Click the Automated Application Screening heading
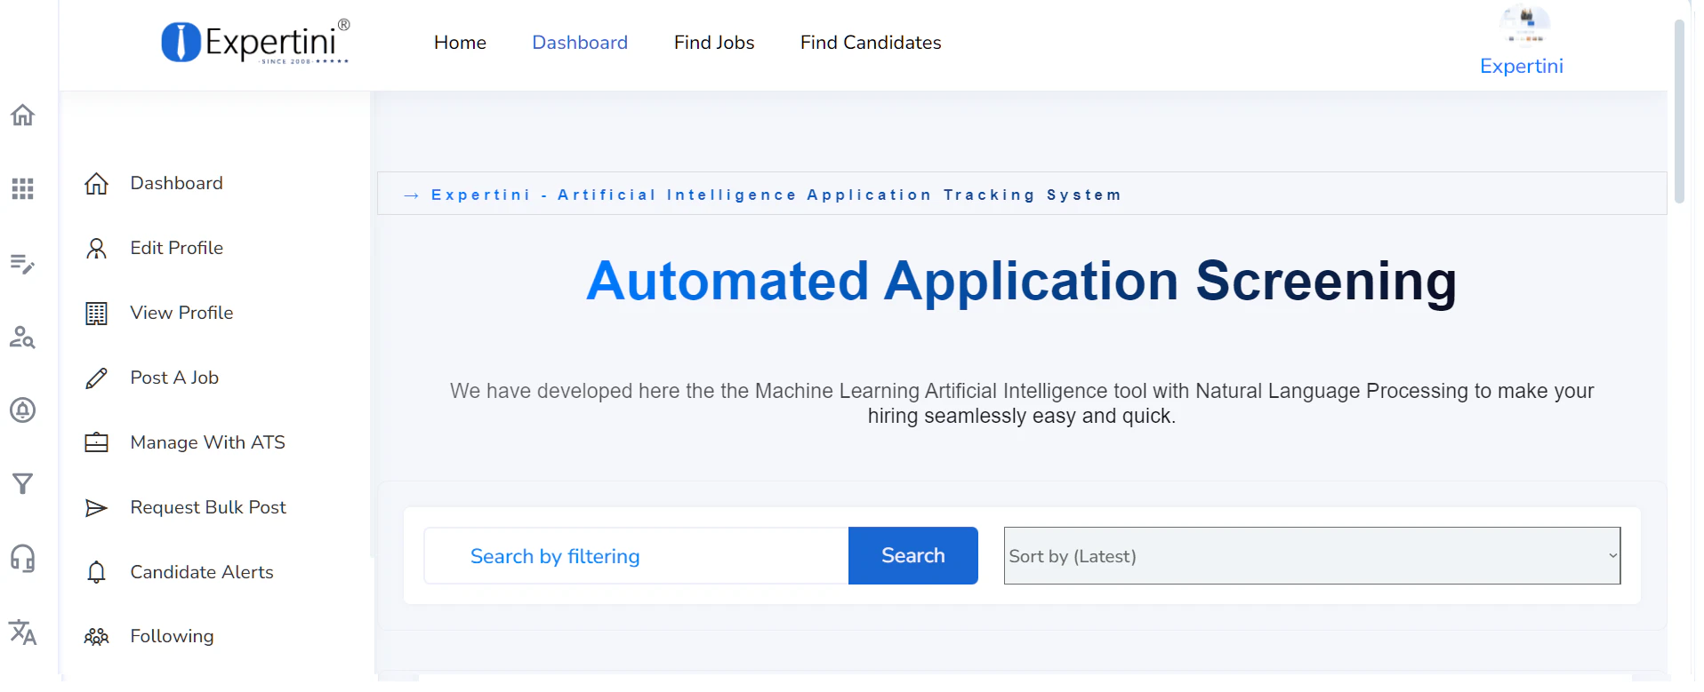This screenshot has width=1704, height=692. (1021, 281)
